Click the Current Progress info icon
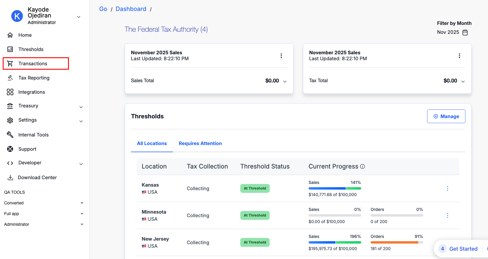This screenshot has width=488, height=259. 362,166
